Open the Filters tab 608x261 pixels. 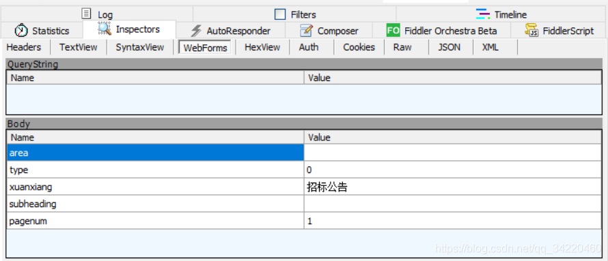click(294, 14)
